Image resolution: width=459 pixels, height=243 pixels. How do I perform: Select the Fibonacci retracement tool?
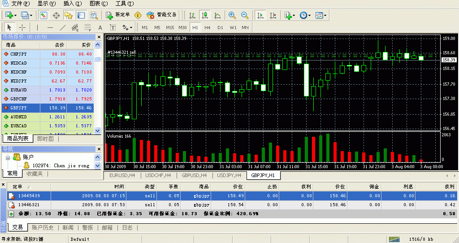click(87, 27)
